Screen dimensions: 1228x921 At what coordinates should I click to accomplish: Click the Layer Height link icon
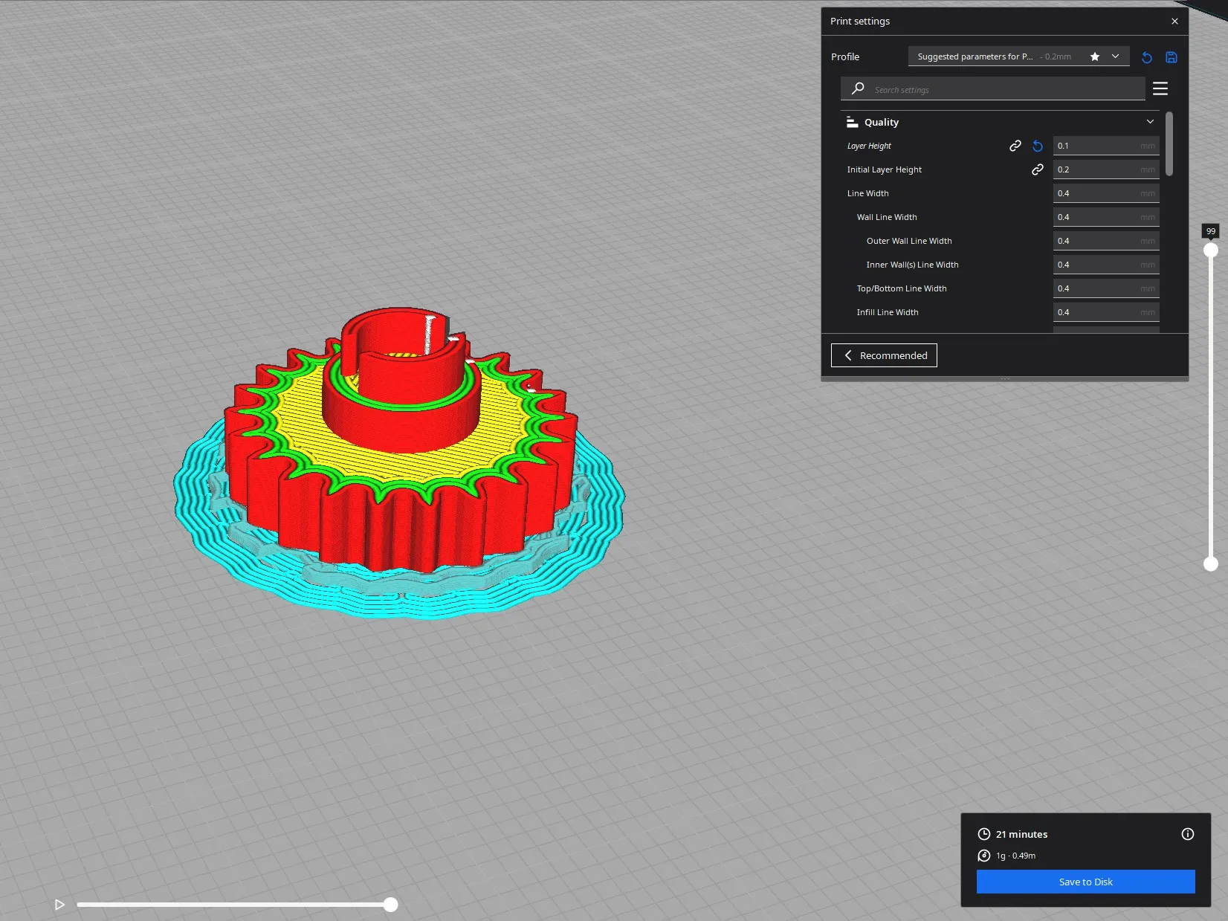[x=1015, y=146]
